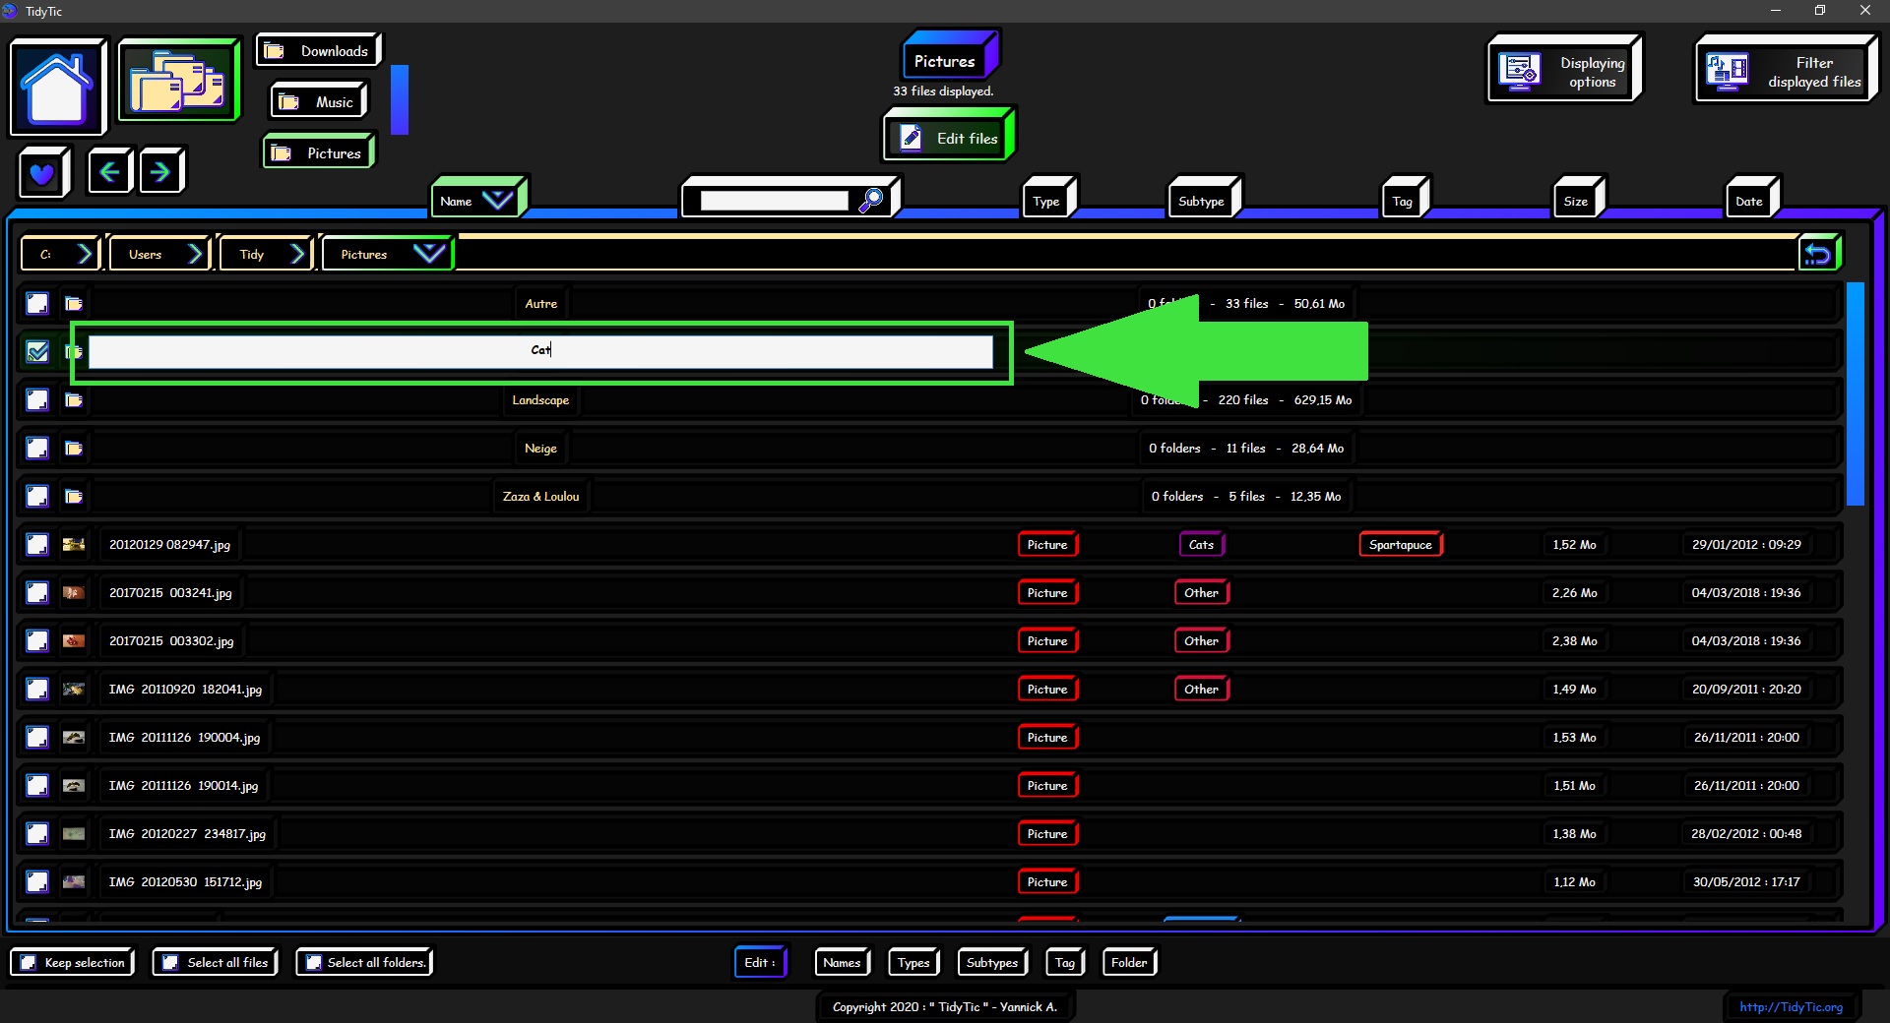
Task: Tick the checkbox for Neige folder
Action: (37, 448)
